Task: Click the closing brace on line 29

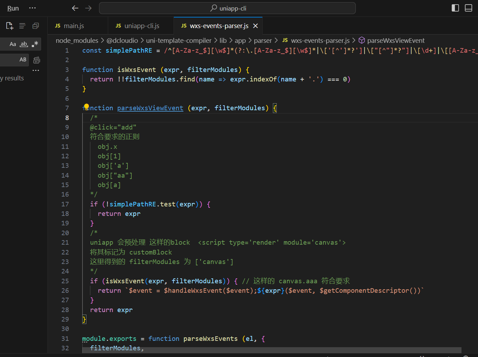Action: (x=84, y=319)
